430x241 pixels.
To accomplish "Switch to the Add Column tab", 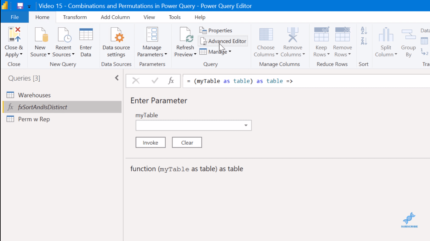I will tap(115, 17).
